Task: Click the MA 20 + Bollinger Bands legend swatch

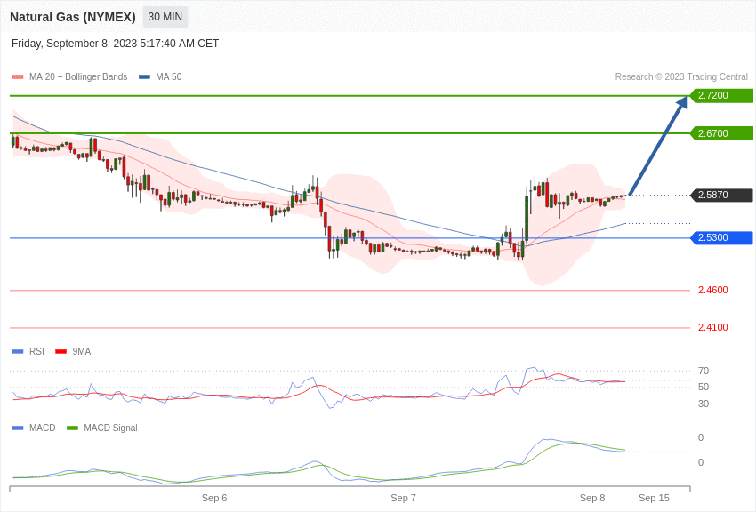Action: (18, 76)
